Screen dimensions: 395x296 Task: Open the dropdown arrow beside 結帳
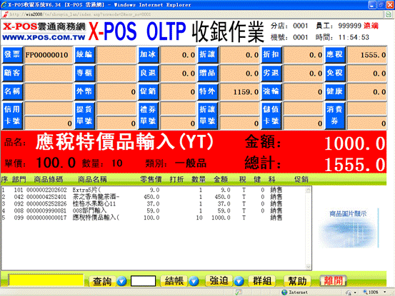pyautogui.click(x=194, y=281)
